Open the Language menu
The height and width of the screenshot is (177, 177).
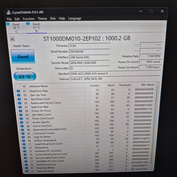click(74, 18)
